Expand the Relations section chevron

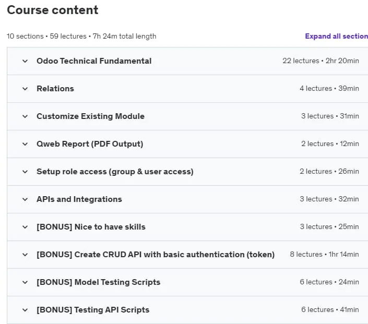point(25,89)
